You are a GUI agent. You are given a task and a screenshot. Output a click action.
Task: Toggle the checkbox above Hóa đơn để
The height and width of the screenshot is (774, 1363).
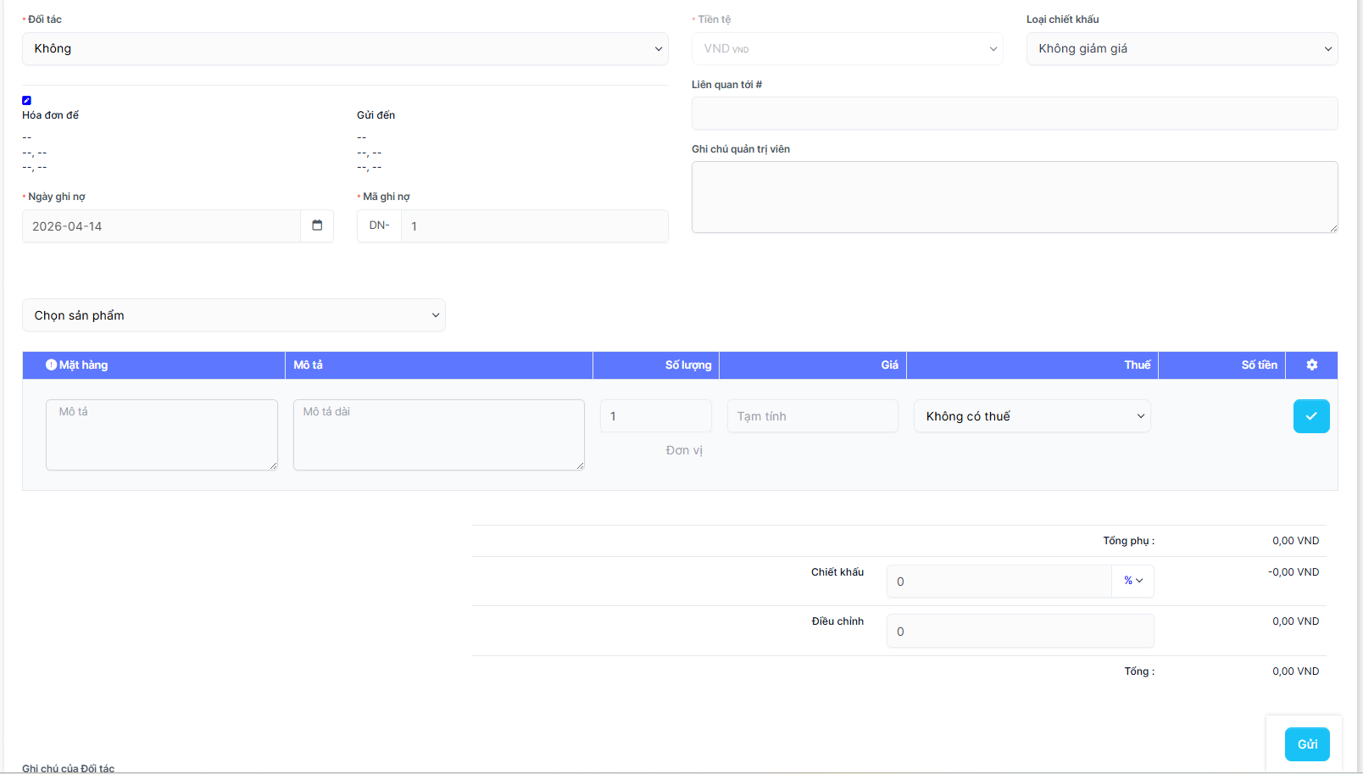[27, 100]
